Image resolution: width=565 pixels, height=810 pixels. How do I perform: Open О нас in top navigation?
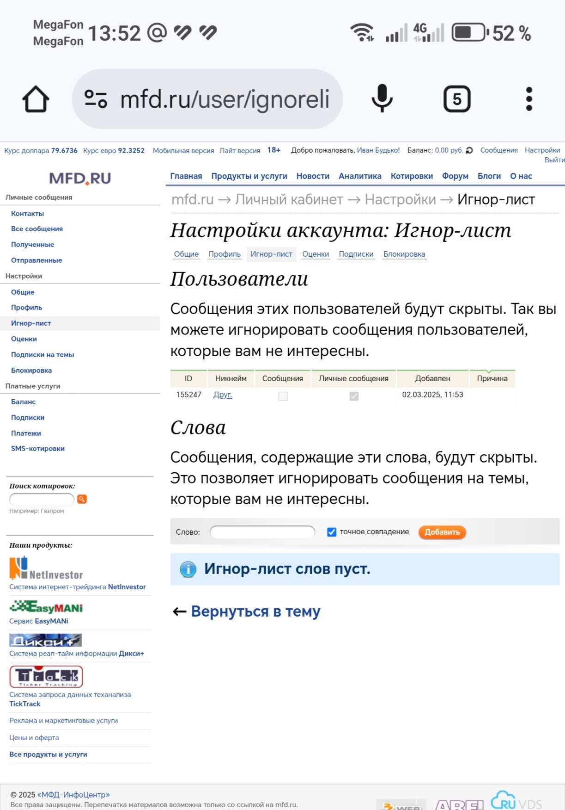(521, 176)
